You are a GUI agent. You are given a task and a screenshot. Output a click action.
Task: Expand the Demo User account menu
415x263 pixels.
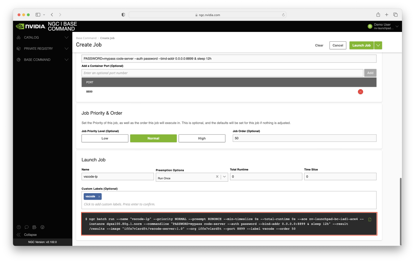pyautogui.click(x=397, y=26)
